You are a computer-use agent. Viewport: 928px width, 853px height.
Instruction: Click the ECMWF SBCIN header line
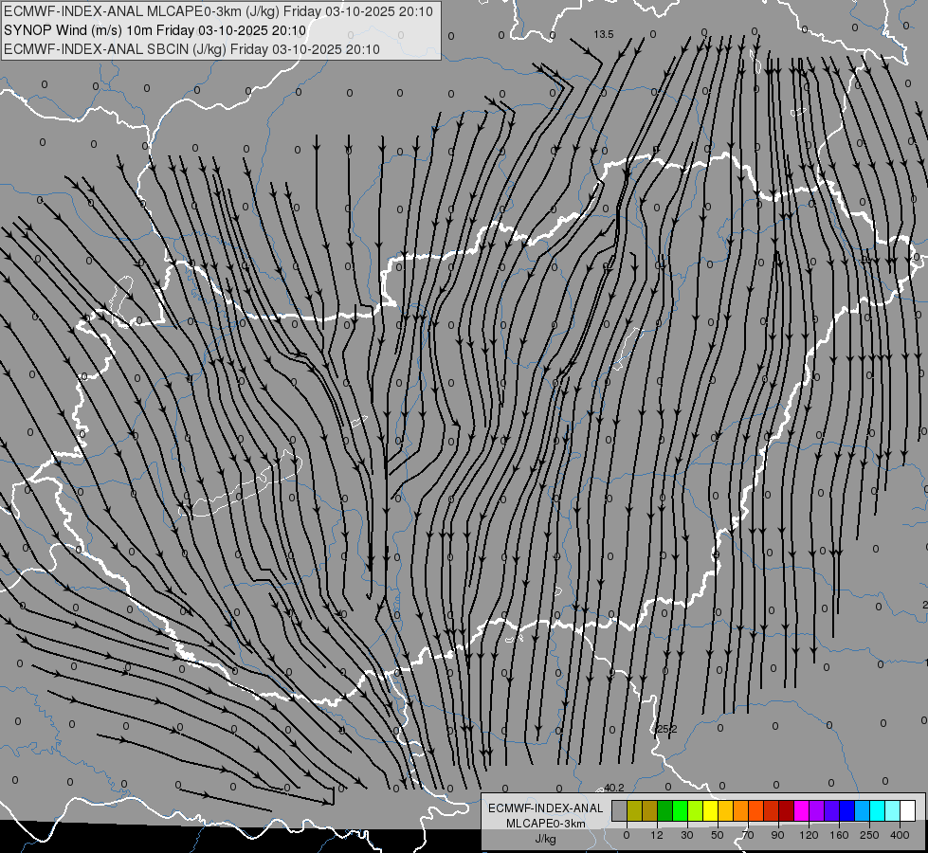(x=191, y=49)
